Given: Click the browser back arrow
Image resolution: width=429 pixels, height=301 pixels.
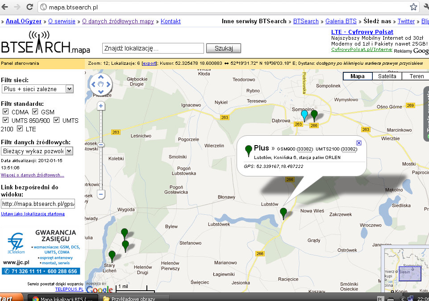Looking at the screenshot, I should [x=5, y=7].
